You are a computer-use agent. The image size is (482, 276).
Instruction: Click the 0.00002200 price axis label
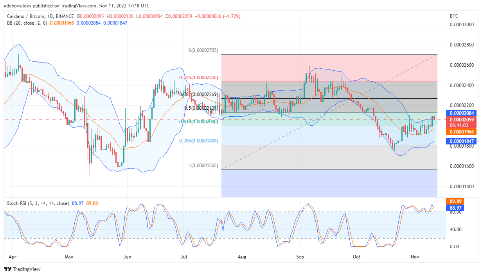462,105
